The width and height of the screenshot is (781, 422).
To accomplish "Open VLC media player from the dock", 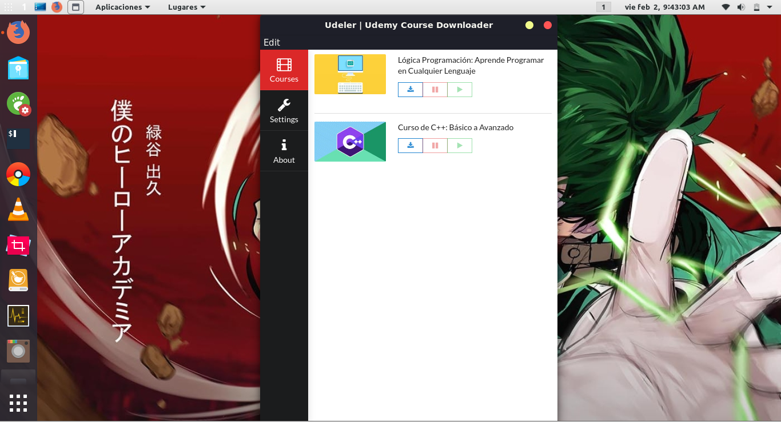I will pos(18,210).
